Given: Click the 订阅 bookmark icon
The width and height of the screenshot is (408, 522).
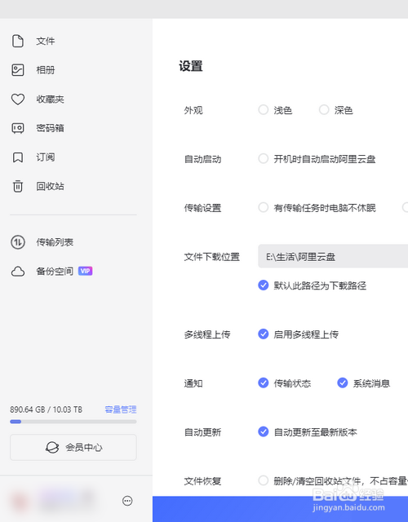Looking at the screenshot, I should tap(18, 157).
